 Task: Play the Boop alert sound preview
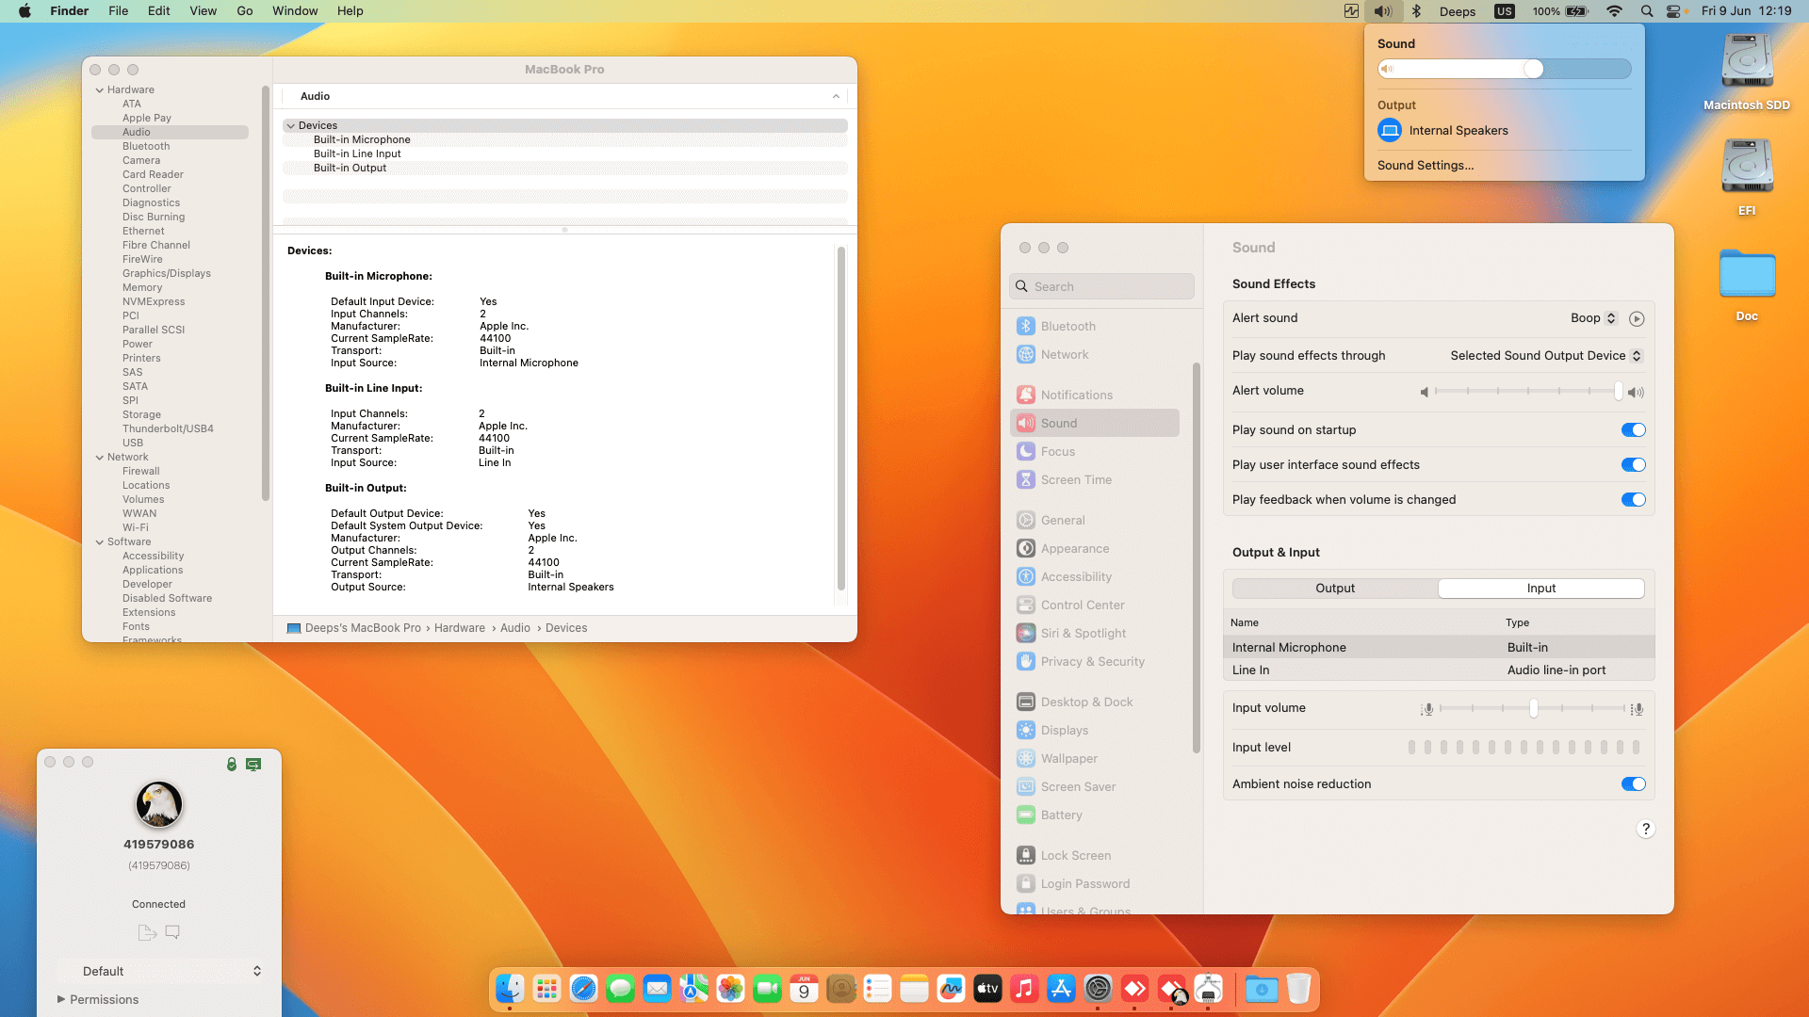[1637, 318]
